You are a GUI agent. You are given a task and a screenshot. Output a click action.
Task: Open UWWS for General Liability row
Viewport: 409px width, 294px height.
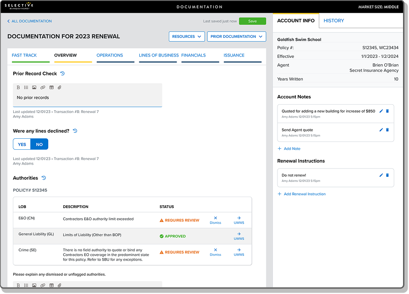(x=239, y=236)
